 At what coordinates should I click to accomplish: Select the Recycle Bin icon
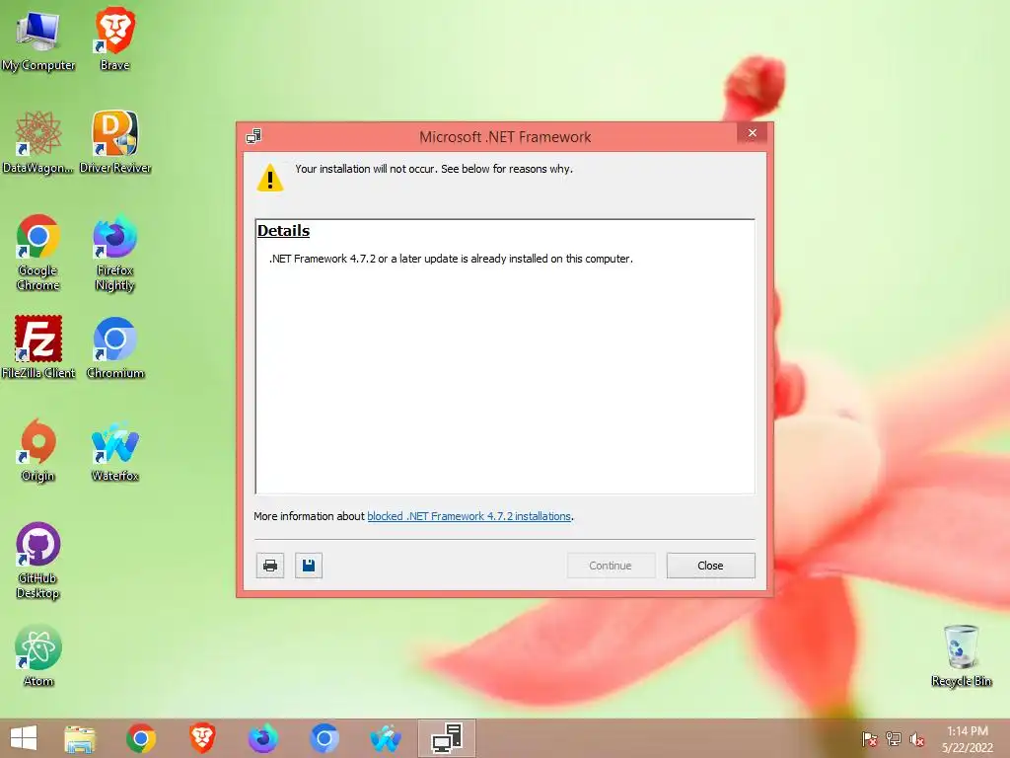[x=961, y=655]
